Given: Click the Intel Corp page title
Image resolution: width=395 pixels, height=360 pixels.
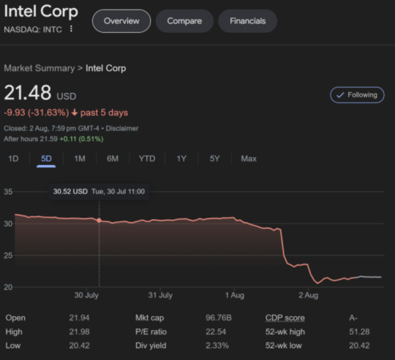Looking at the screenshot, I should point(41,12).
